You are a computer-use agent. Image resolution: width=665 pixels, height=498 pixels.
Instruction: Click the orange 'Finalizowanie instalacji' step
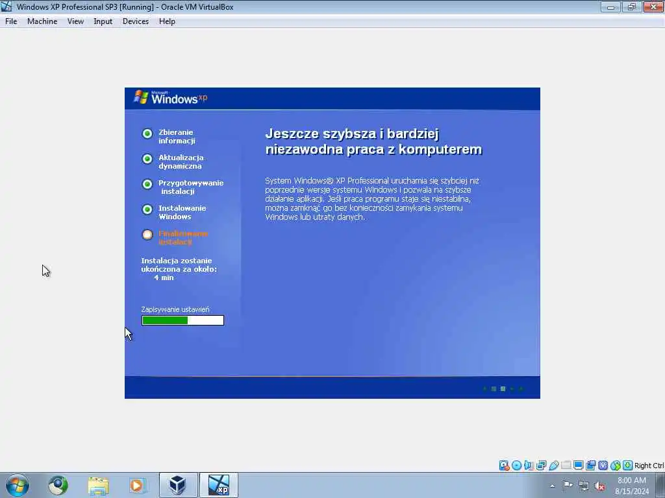(x=183, y=237)
